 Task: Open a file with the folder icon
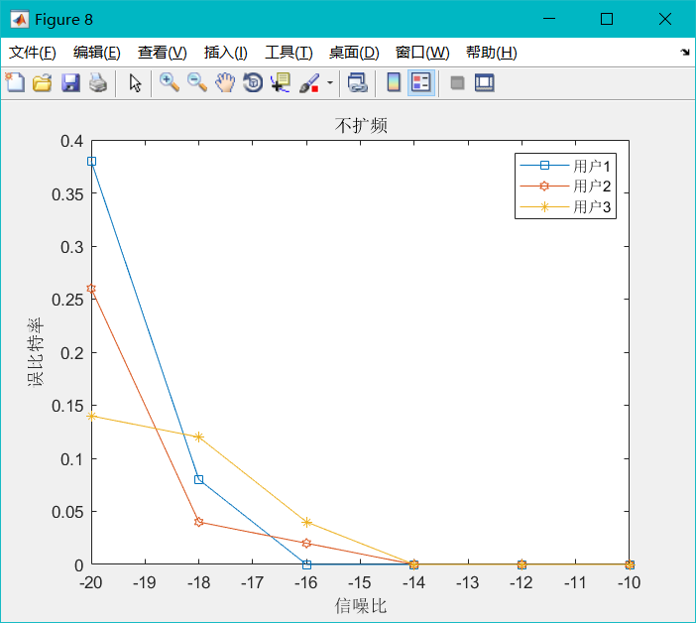pos(43,82)
